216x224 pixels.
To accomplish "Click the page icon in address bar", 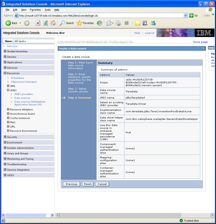I will [x=17, y=15].
